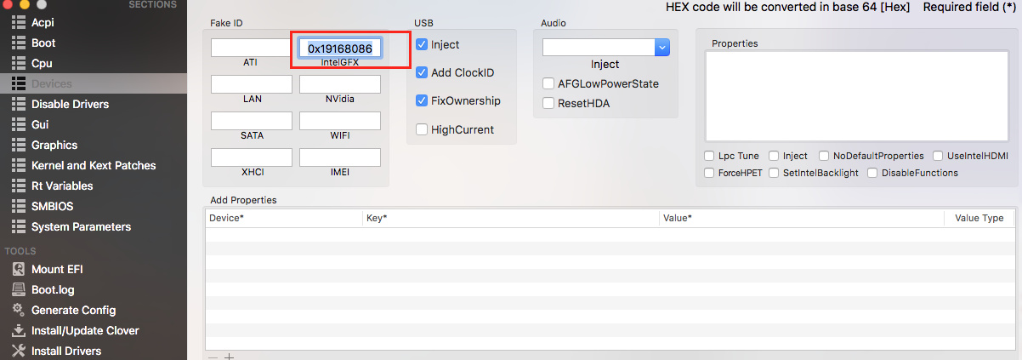Click the NVidia Fake ID input field
Screen dimensions: 1022x360
tap(339, 84)
